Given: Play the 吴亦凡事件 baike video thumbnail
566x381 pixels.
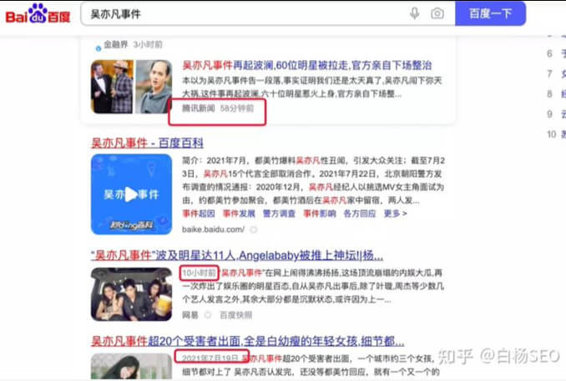Looking at the screenshot, I should click(131, 194).
